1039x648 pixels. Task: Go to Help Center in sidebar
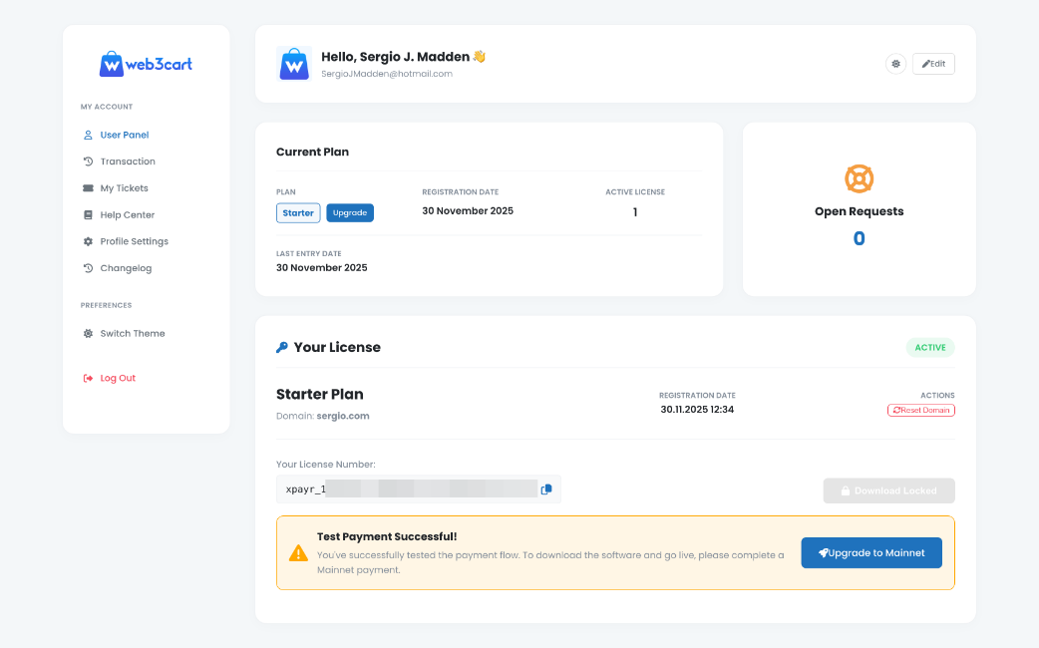pos(127,215)
